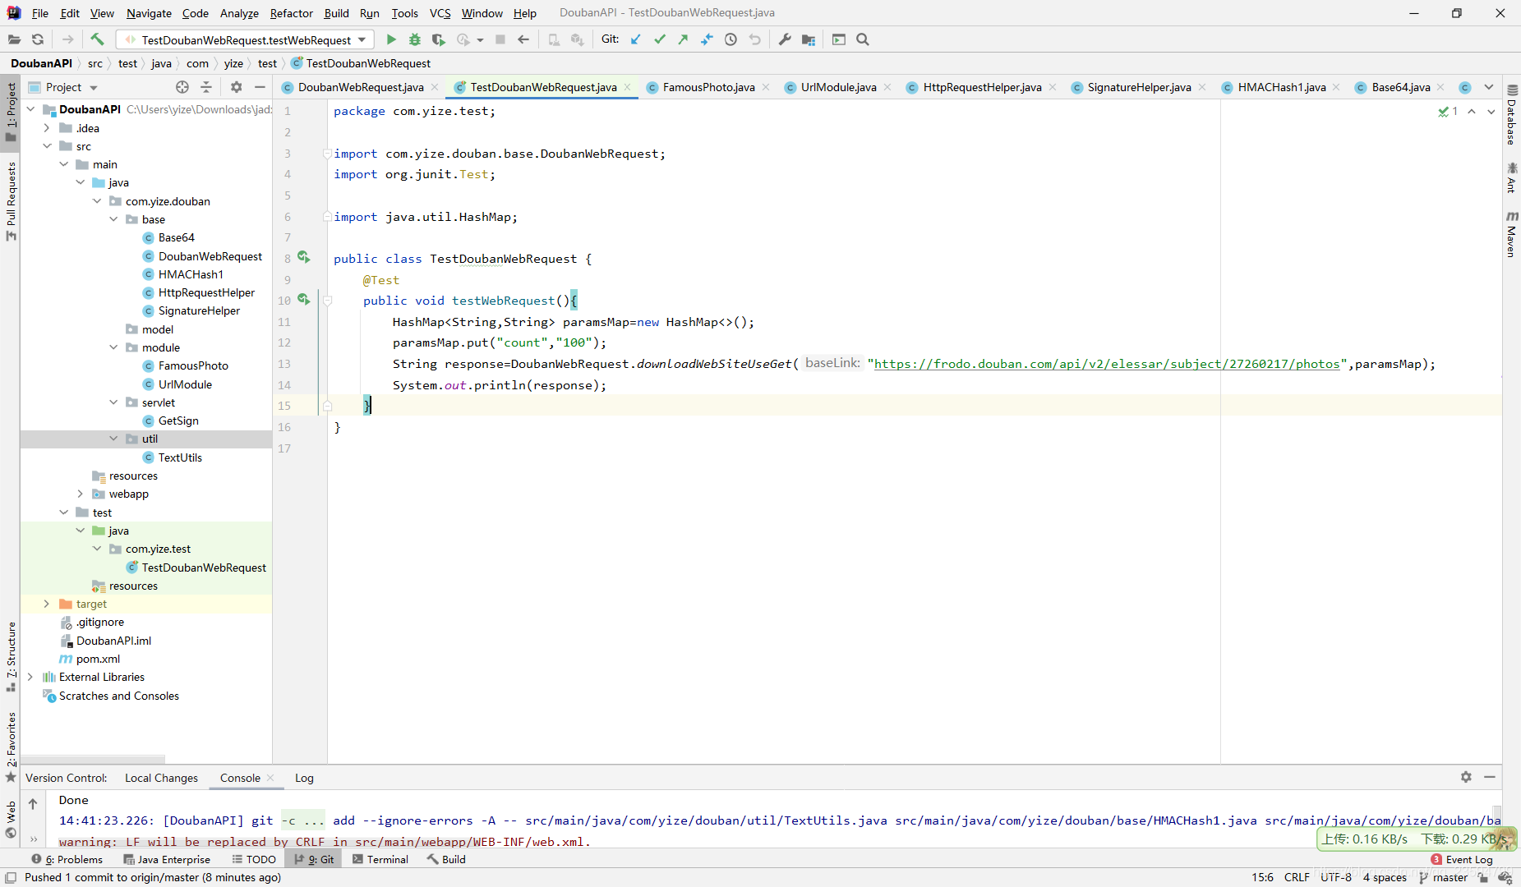Rollback changes with the undo icon
1521x887 pixels.
pos(754,39)
